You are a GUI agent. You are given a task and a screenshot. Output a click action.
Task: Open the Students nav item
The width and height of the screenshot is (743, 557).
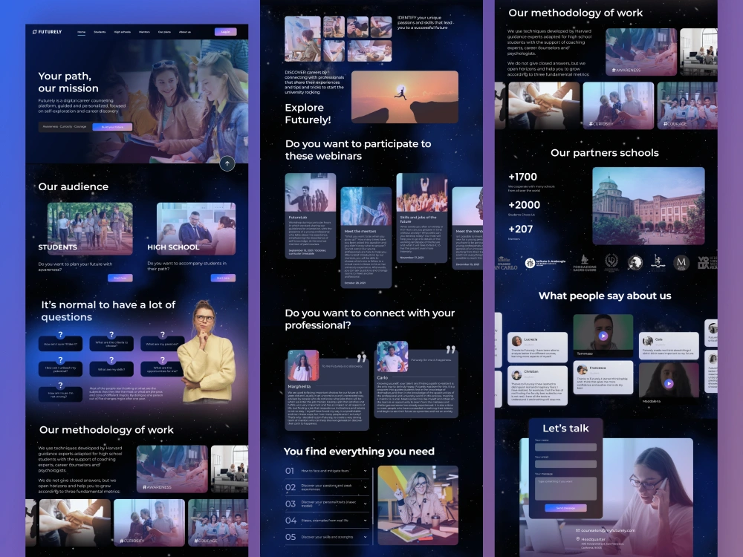[x=100, y=32]
